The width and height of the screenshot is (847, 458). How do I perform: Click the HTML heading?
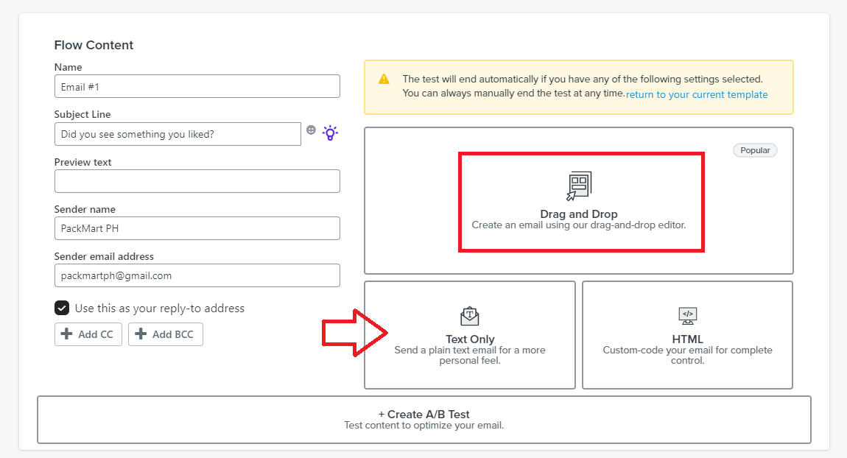[x=688, y=339]
